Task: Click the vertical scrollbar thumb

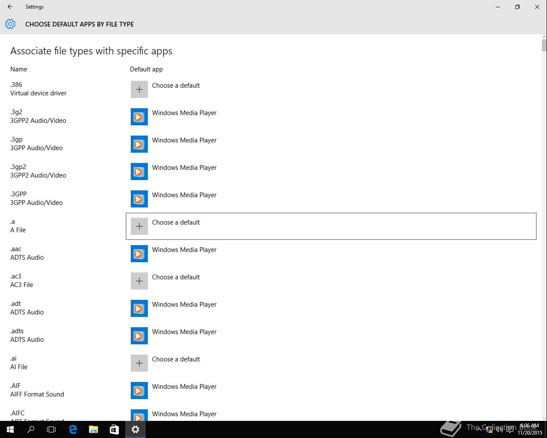Action: (x=544, y=45)
